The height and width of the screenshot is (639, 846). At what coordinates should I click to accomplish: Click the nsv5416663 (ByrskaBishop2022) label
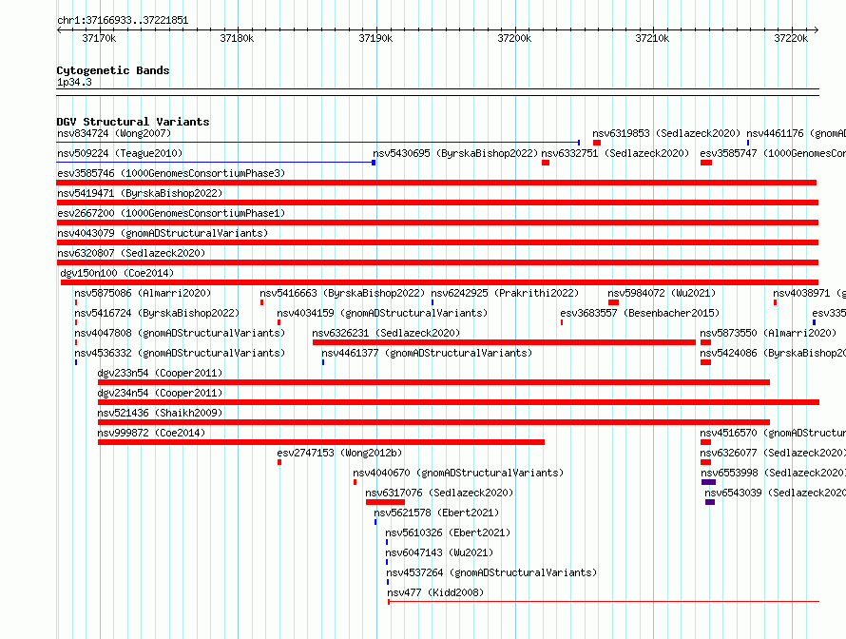point(342,293)
